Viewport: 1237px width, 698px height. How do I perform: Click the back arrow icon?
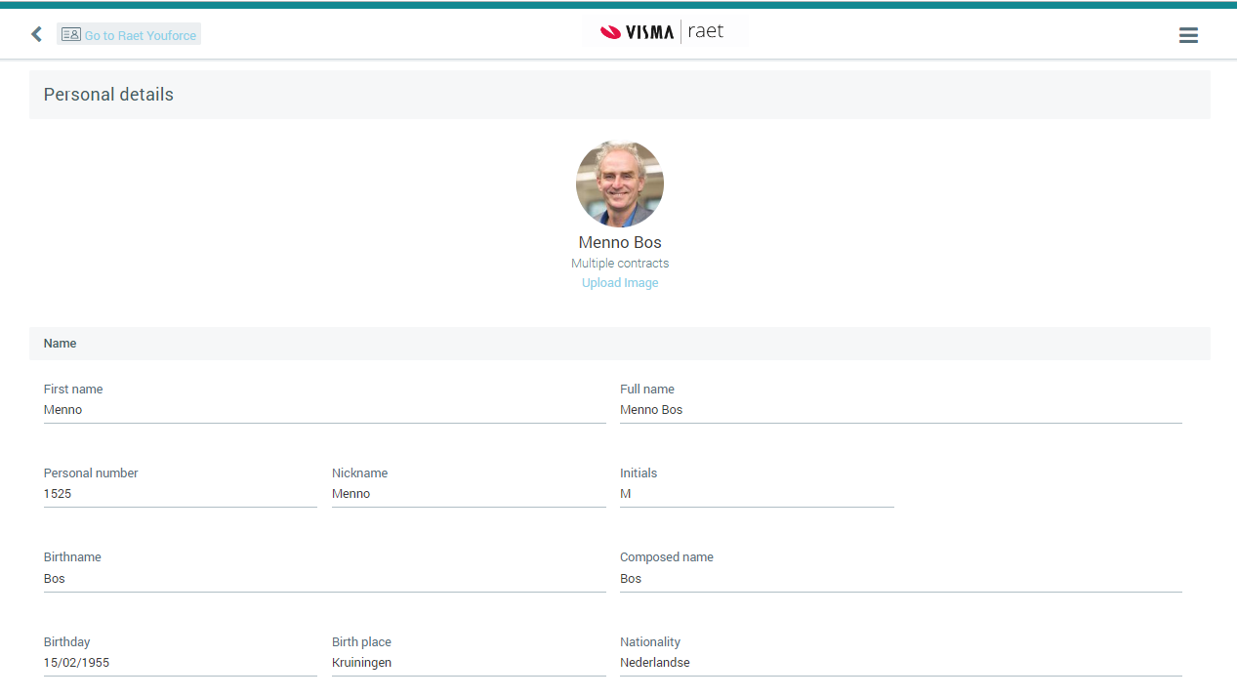37,35
